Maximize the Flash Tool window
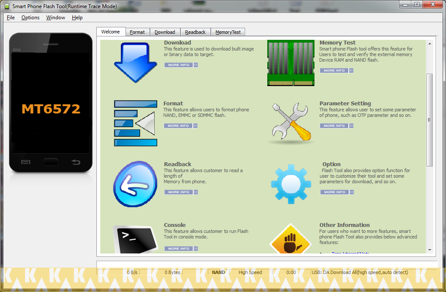 click(x=417, y=4)
